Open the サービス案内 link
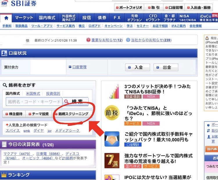This screenshot has height=180, width=218. tap(66, 26)
